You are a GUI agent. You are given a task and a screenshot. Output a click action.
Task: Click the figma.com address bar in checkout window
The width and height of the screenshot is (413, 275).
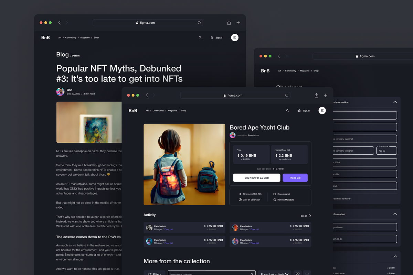363,56
